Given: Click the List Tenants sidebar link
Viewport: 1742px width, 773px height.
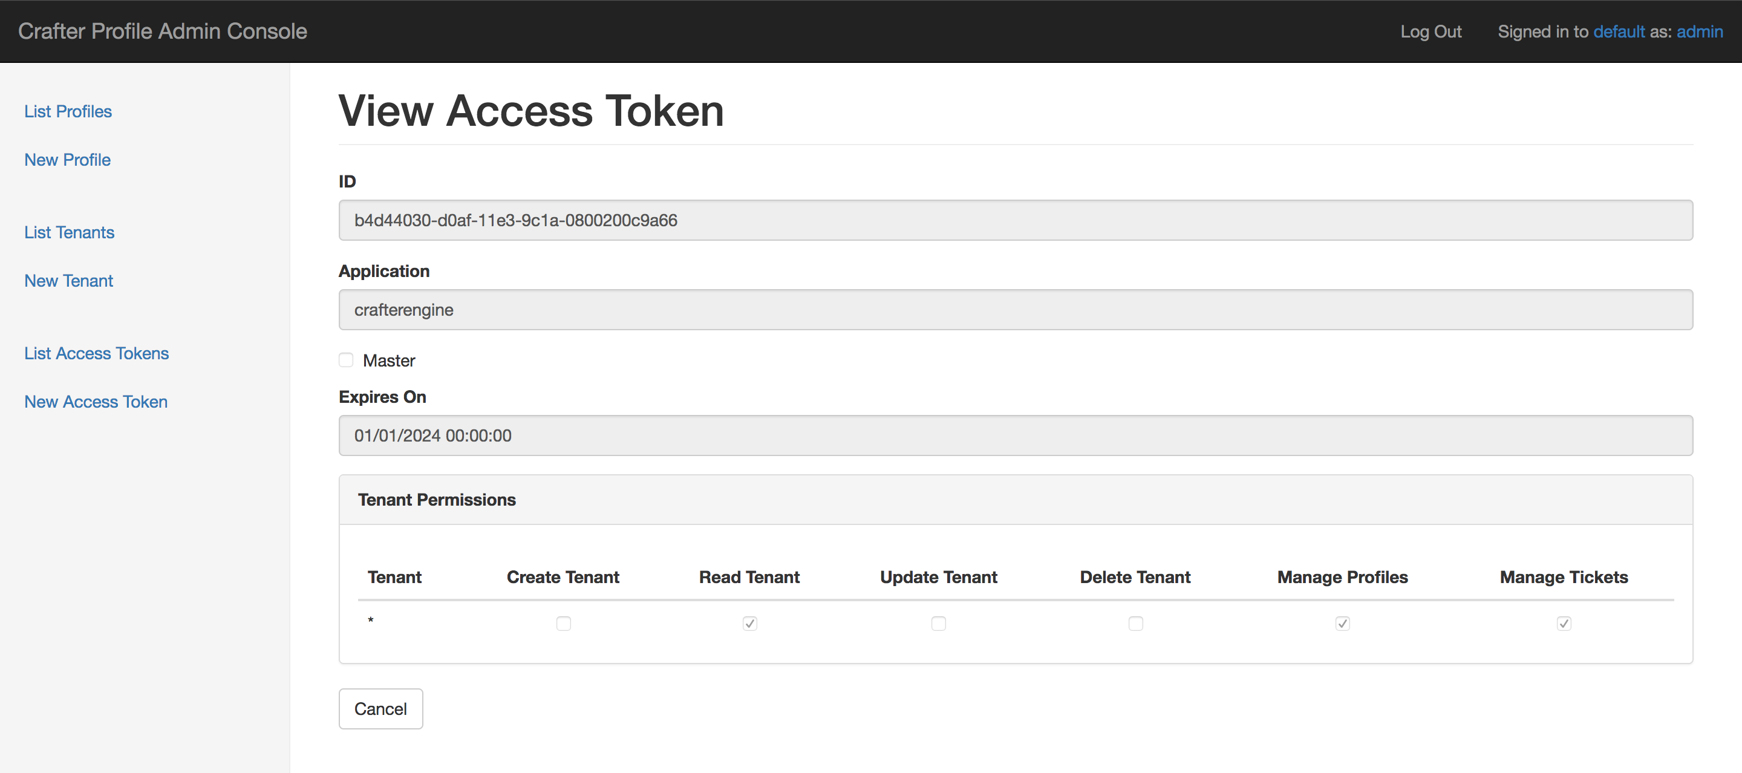Looking at the screenshot, I should (x=70, y=232).
